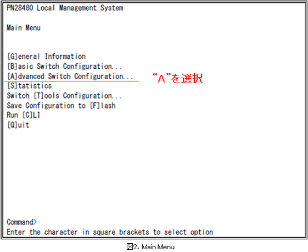Viewport: 308px width, 252px height.
Task: Click the PN28480 Local Management System title
Action: (65, 8)
